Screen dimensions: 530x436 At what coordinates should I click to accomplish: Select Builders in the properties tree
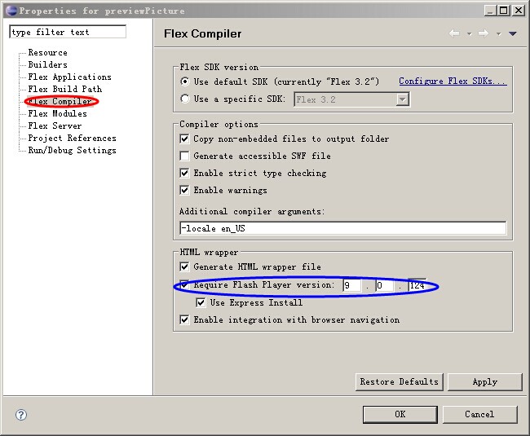point(47,64)
